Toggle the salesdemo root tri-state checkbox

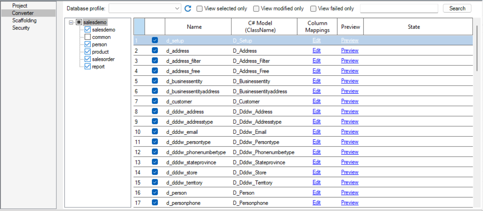[x=79, y=23]
